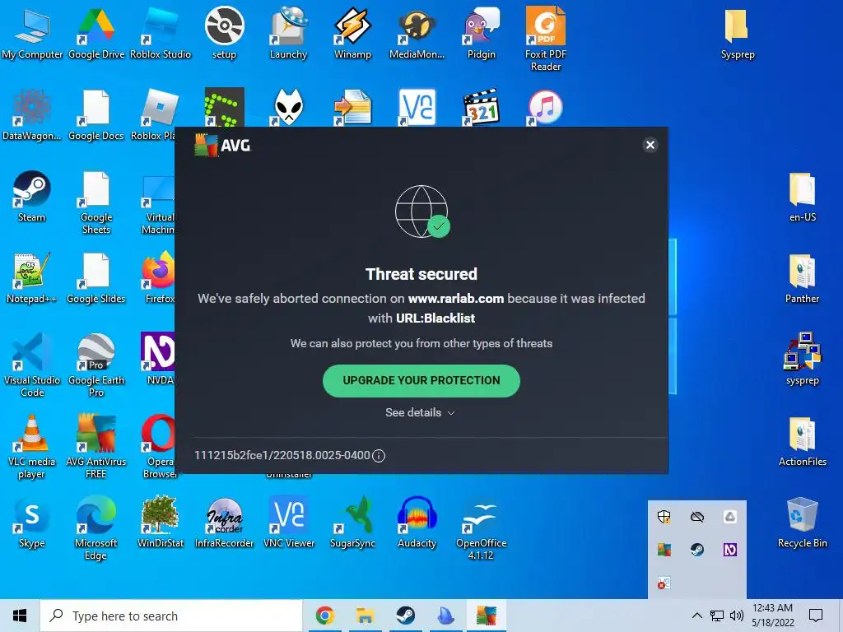Open Notepad++ shortcut
Screen dimensions: 843x632
[x=31, y=278]
